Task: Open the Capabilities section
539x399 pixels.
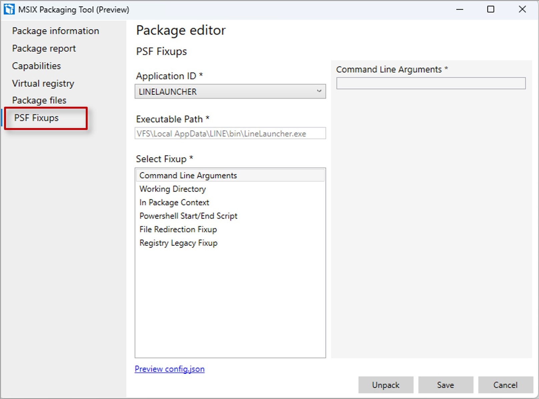Action: (x=36, y=66)
